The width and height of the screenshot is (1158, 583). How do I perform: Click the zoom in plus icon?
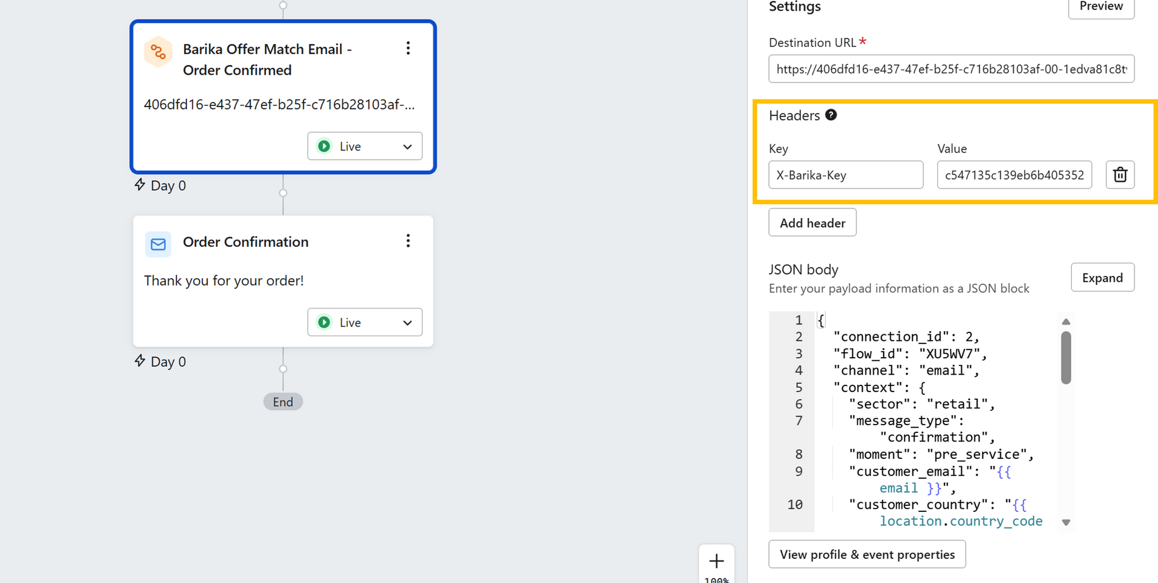tap(717, 561)
